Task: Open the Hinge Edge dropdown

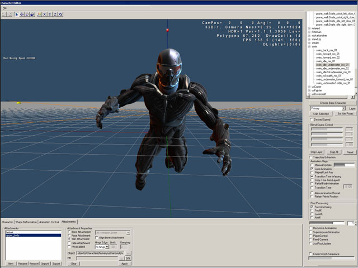Action: click(x=101, y=247)
